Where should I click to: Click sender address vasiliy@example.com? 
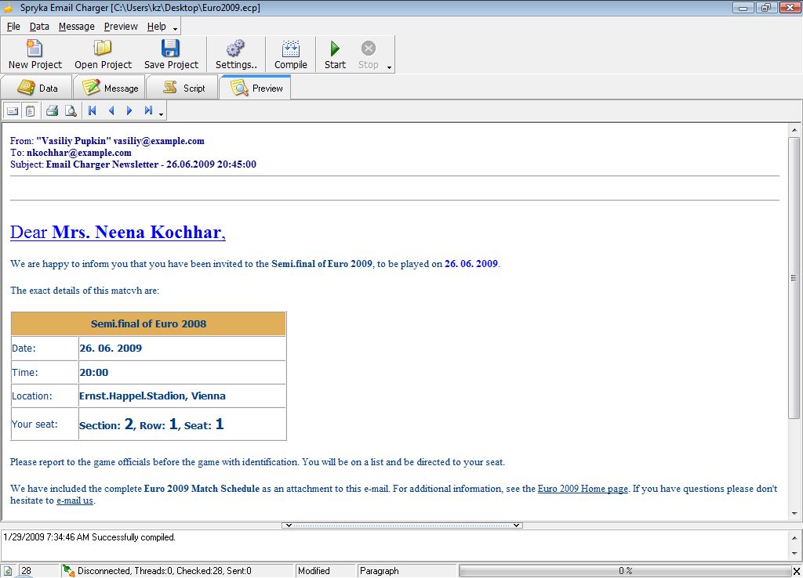(x=158, y=141)
